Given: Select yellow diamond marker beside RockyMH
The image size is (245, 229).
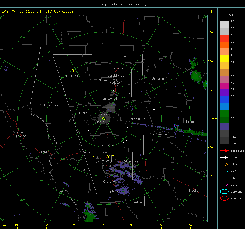Looking at the screenshot, I should click(x=73, y=71).
